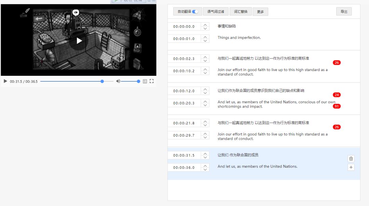Decrease the 00:00:20.3 time

[x=205, y=105]
